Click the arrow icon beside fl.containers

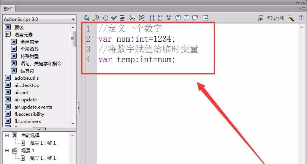pyautogui.click(x=8, y=121)
